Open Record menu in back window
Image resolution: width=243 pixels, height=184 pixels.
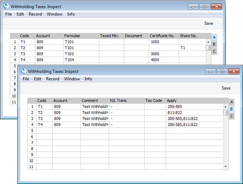click(x=35, y=14)
